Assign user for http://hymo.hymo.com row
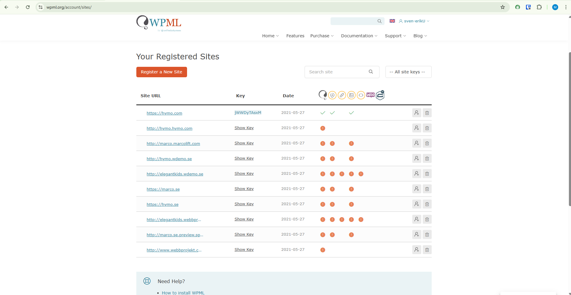This screenshot has width=571, height=295. coord(417,128)
